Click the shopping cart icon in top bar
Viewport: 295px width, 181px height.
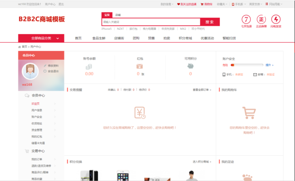coord(202,4)
